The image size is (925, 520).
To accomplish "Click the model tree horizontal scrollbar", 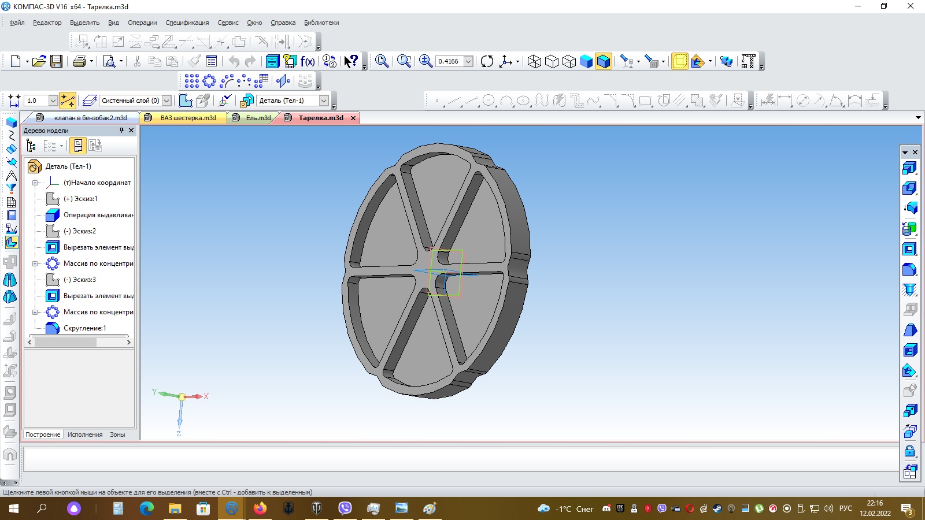I will (79, 342).
